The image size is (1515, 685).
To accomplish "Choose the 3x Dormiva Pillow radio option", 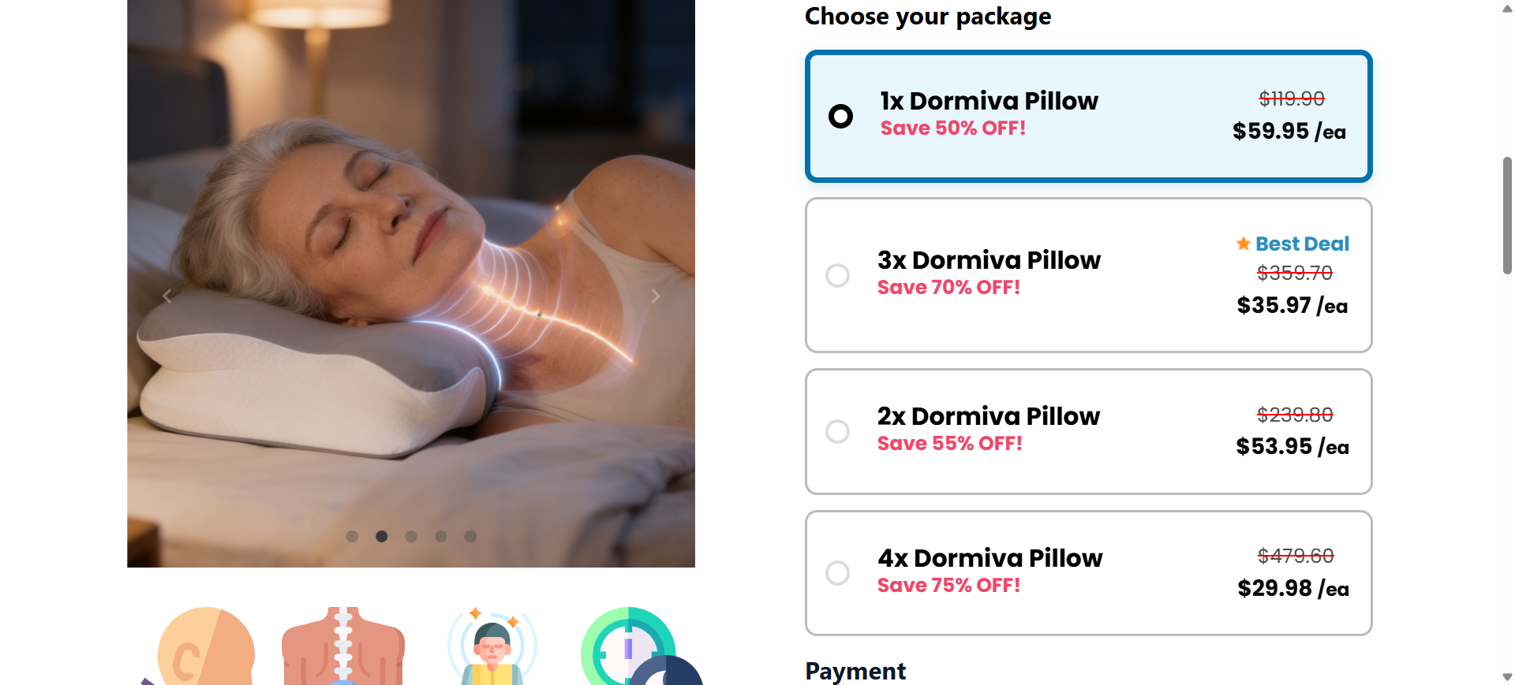I will pyautogui.click(x=837, y=275).
